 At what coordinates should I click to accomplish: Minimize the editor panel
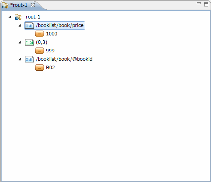pyautogui.click(x=199, y=3)
